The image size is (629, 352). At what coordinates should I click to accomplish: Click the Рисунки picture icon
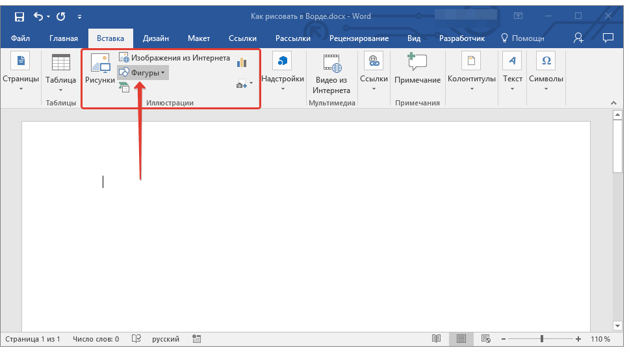click(x=99, y=70)
